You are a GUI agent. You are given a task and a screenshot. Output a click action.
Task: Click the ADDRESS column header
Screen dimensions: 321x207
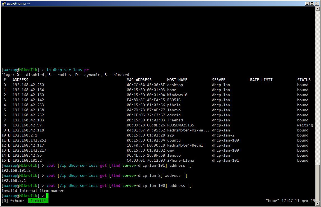(x=20, y=80)
